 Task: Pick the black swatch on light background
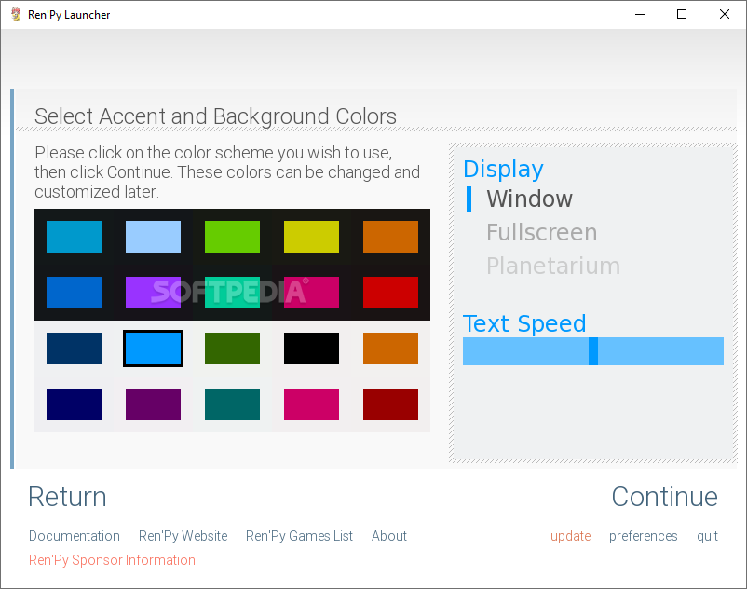click(x=311, y=349)
